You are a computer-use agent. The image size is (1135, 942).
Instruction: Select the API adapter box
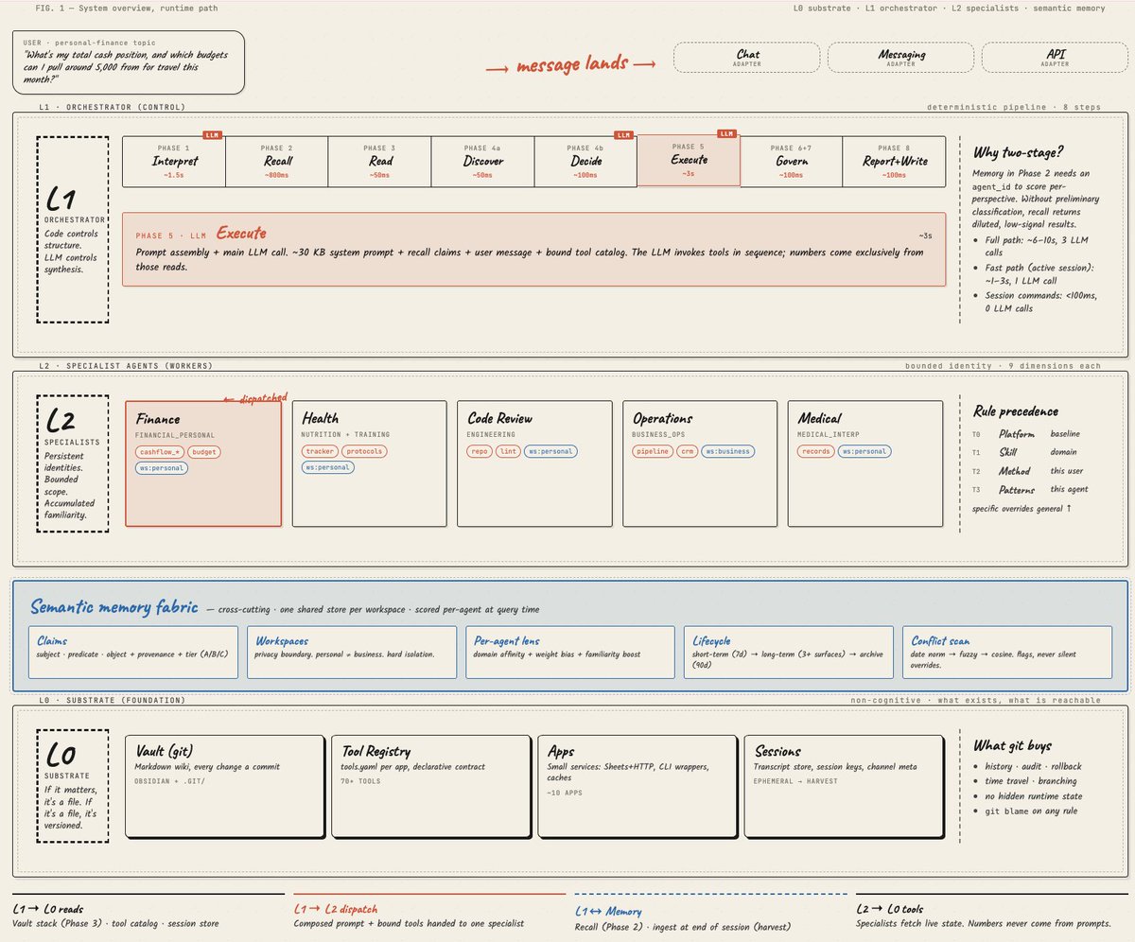click(x=1056, y=58)
